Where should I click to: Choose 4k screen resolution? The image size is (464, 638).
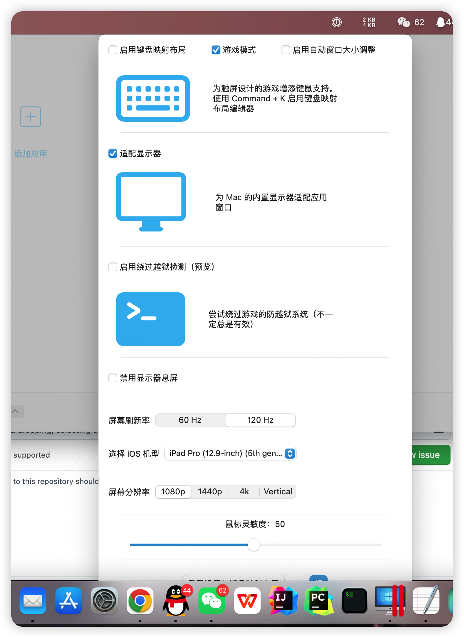click(x=244, y=492)
